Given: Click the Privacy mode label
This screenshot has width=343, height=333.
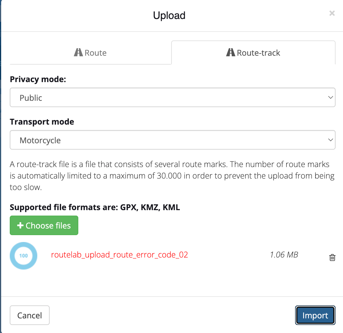Looking at the screenshot, I should tap(38, 79).
